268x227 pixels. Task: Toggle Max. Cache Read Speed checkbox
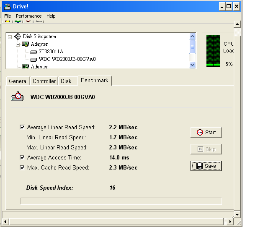(x=22, y=167)
